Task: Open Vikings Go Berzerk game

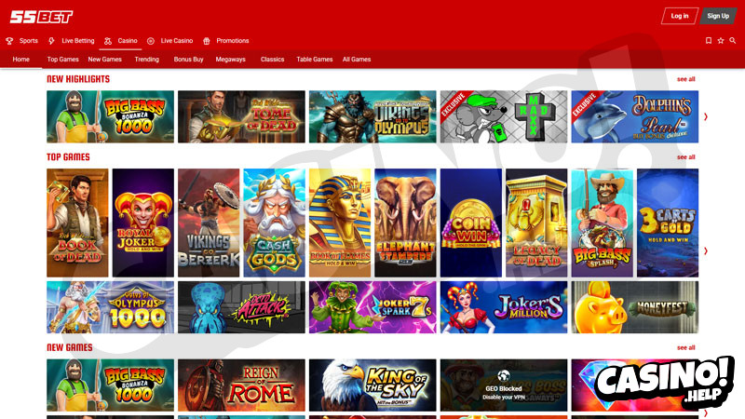Action: (x=209, y=223)
